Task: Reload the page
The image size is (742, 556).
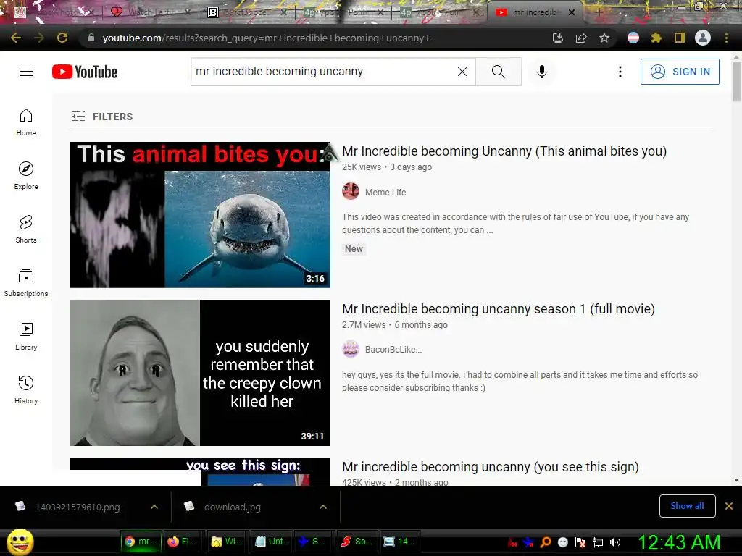Action: click(62, 38)
